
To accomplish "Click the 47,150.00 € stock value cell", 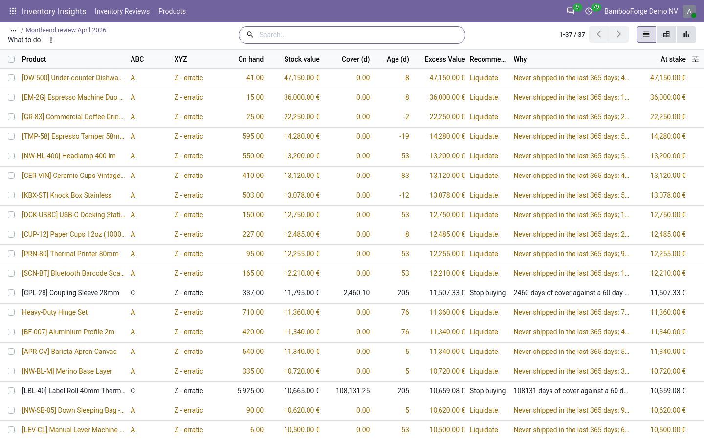I will 302,78.
